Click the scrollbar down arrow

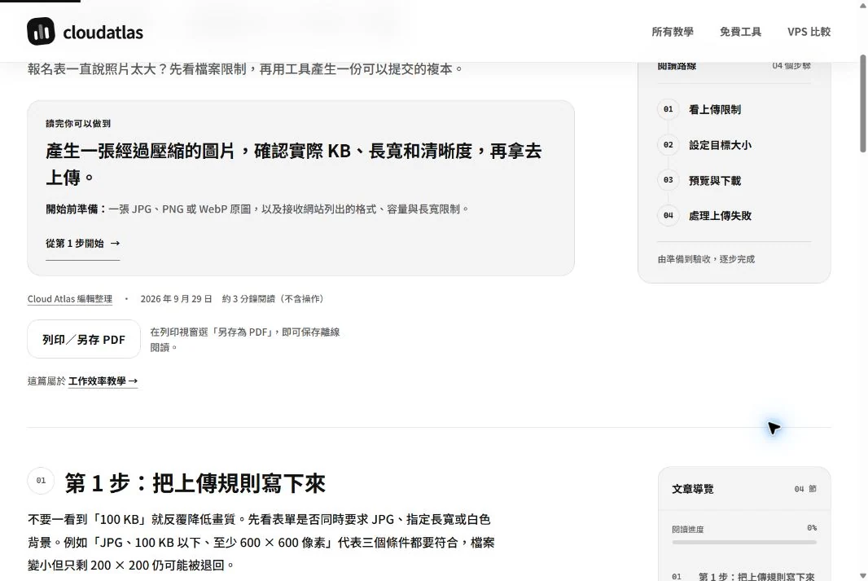863,576
